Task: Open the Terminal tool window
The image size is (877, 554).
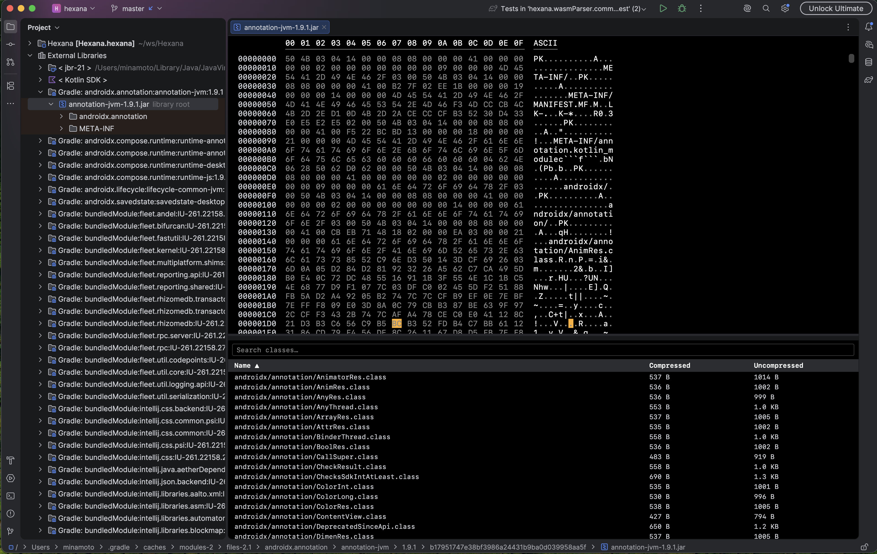Action: [x=11, y=496]
